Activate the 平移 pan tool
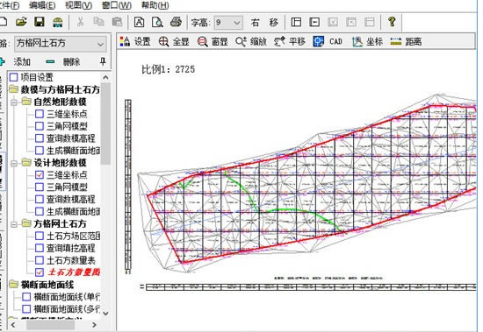This screenshot has width=483, height=332. [x=279, y=41]
